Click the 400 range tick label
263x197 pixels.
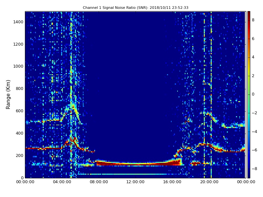tap(19, 133)
